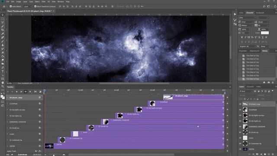Expand the DARKNESS / SHADOW timeline track
Screen dimensions: 277x156
(x=8, y=122)
